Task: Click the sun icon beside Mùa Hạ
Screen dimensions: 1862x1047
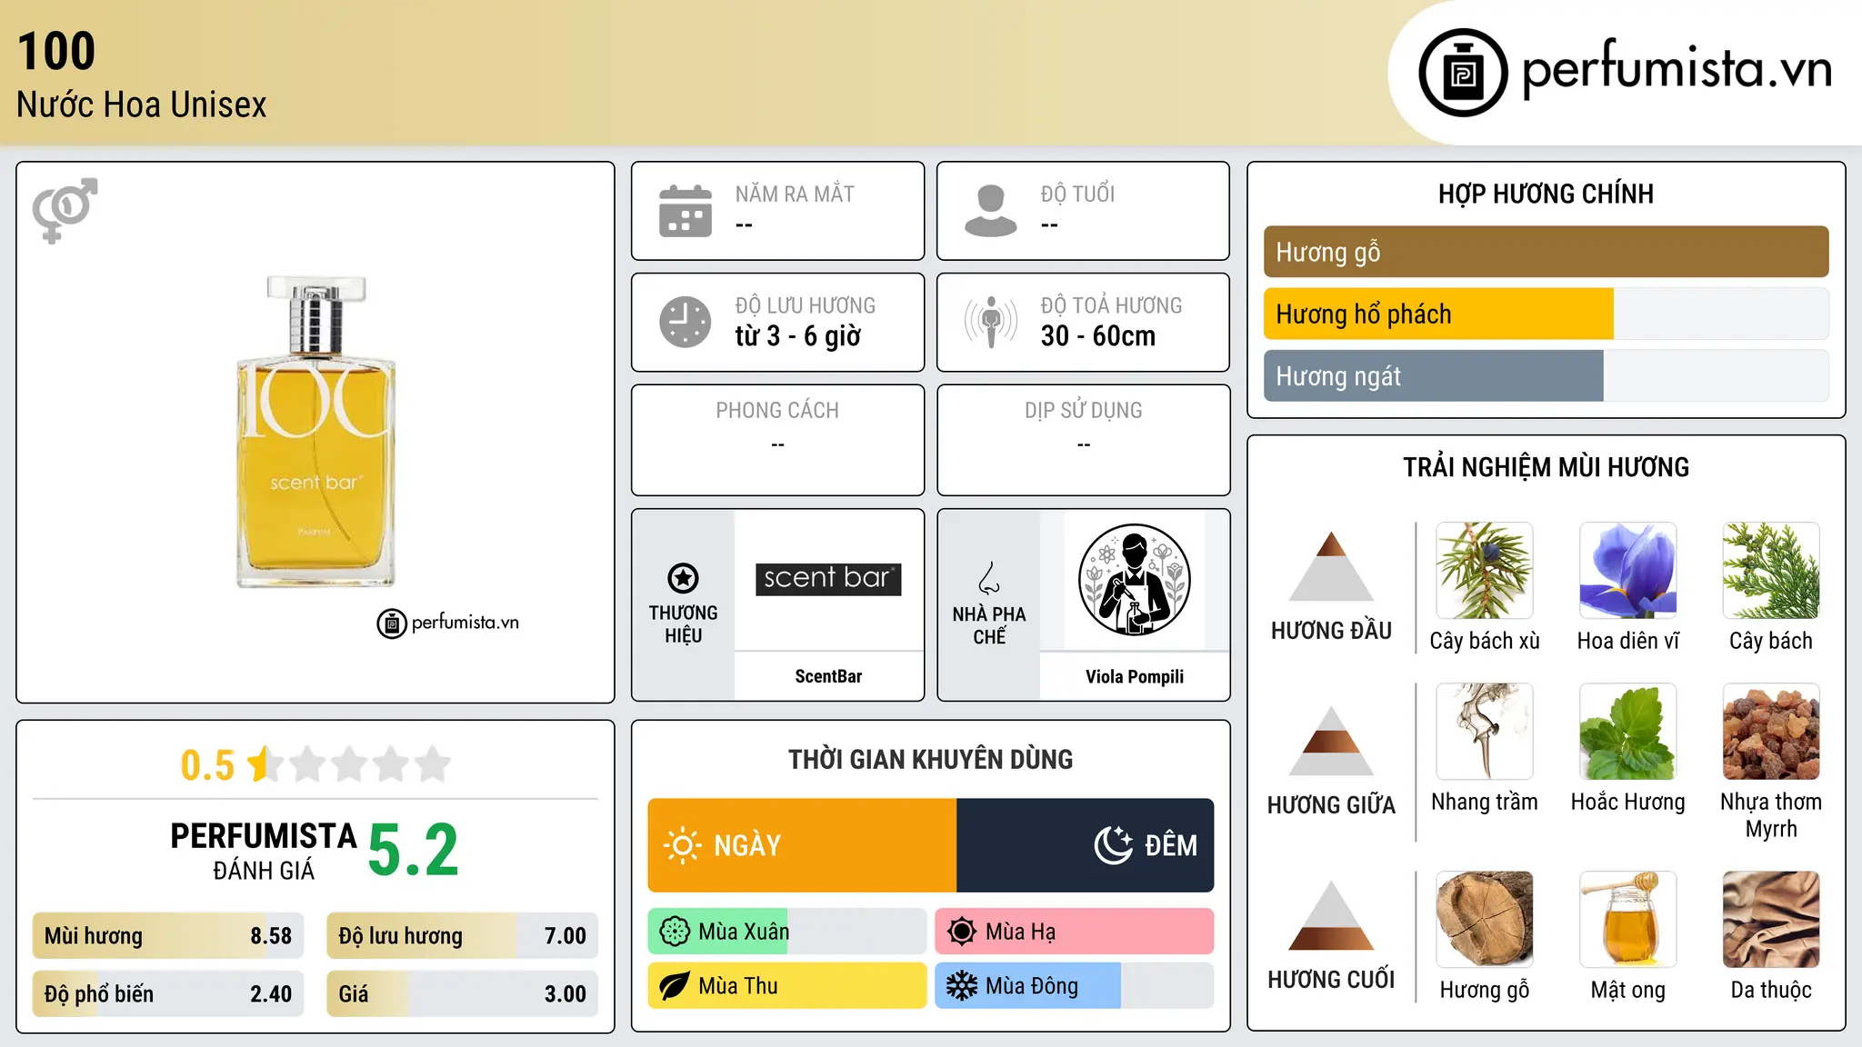Action: point(962,932)
